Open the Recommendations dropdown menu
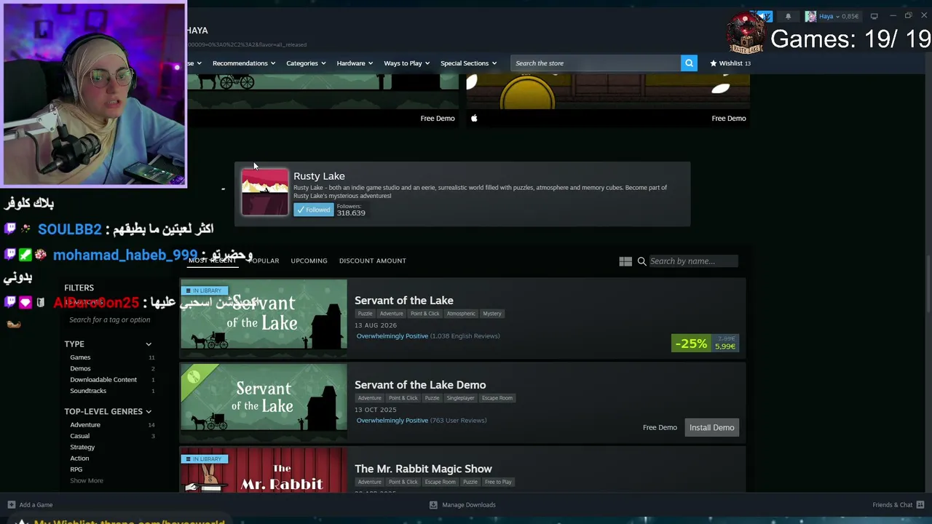This screenshot has width=932, height=524. pyautogui.click(x=244, y=63)
